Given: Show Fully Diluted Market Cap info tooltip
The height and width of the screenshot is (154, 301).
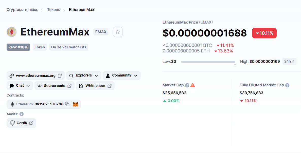Looking at the screenshot, I should [287, 85].
